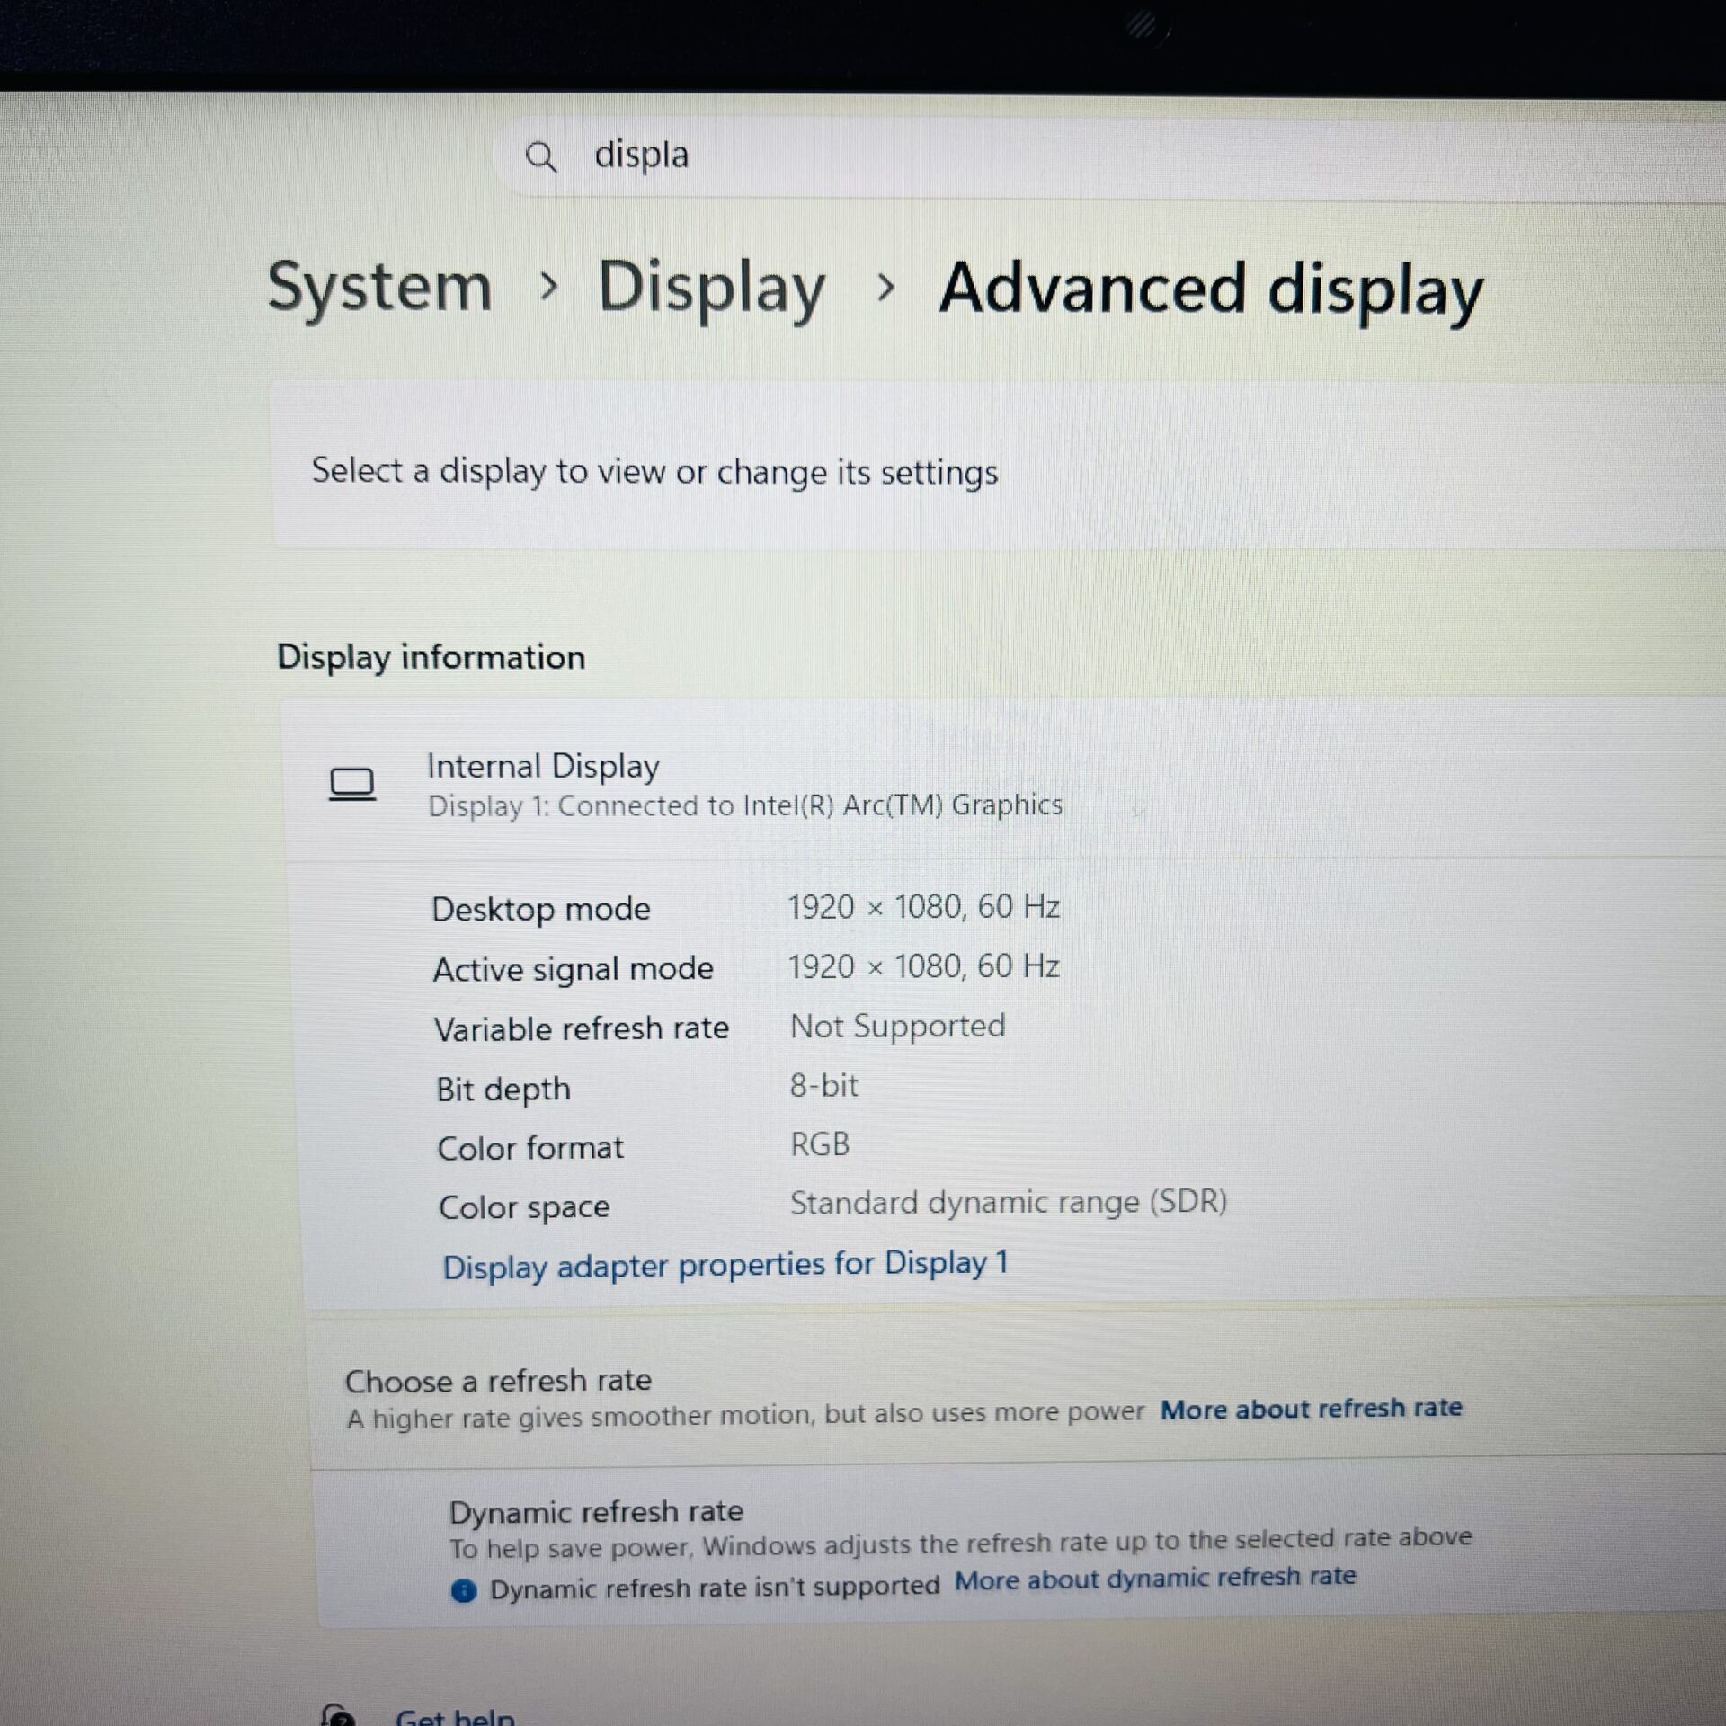This screenshot has height=1726, width=1726.
Task: Click "Display 1: Connected to Intel(R) Arc(TM) Graphics"
Action: point(745,805)
